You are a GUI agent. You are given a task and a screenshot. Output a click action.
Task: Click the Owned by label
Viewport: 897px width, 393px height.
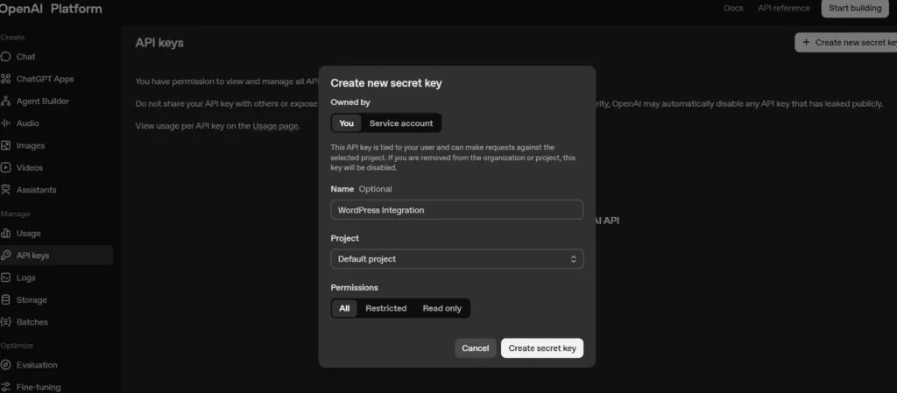point(350,102)
